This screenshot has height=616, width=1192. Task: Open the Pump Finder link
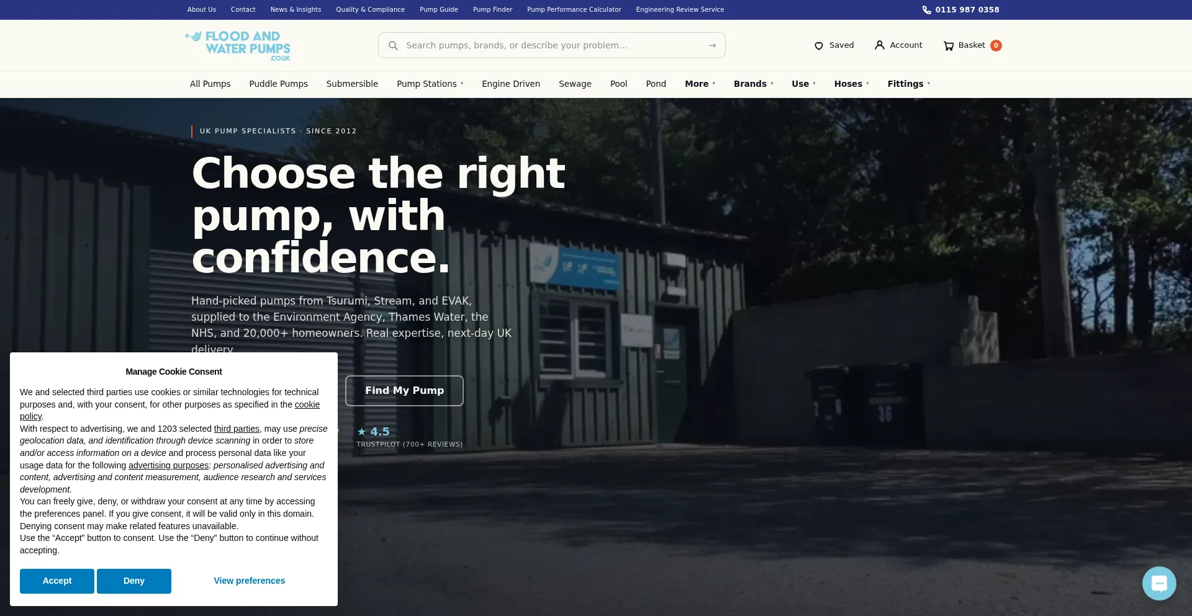pyautogui.click(x=492, y=10)
